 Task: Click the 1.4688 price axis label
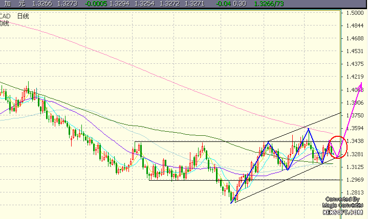(x=355, y=38)
